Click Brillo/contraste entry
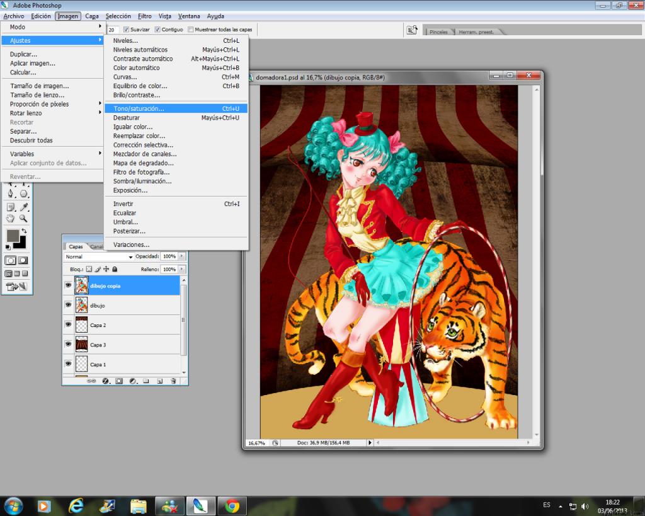645x516 pixels. 176,95
